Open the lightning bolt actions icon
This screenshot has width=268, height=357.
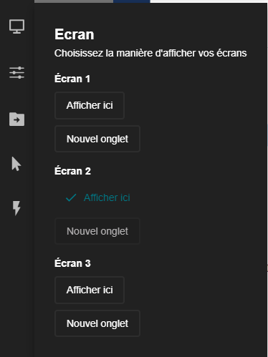[x=16, y=208]
